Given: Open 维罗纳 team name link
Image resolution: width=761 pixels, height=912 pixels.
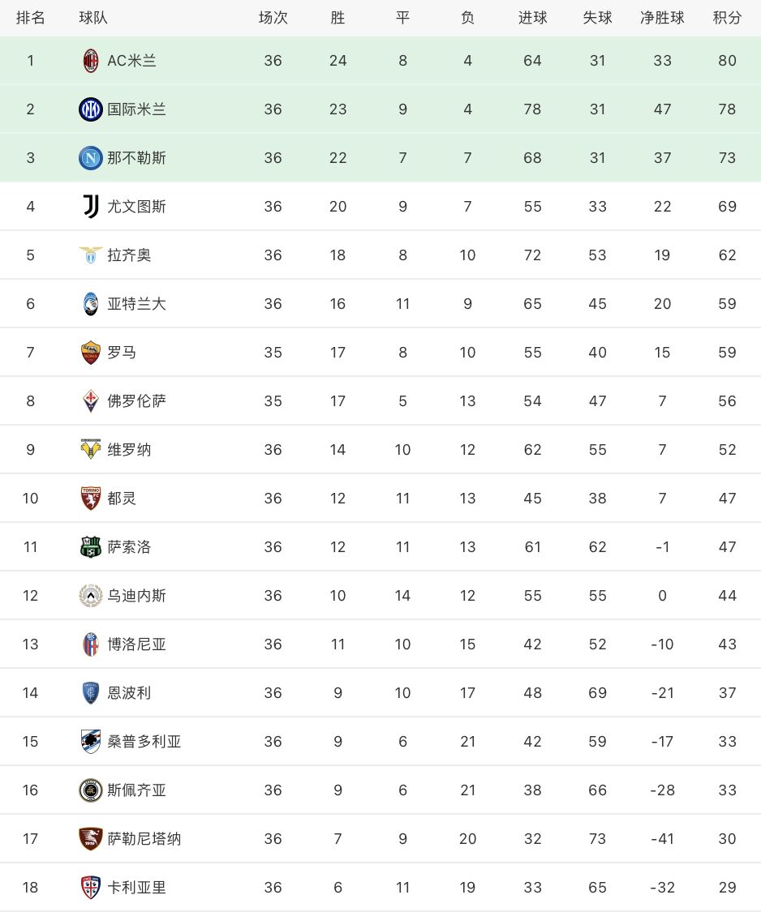Looking at the screenshot, I should (129, 450).
